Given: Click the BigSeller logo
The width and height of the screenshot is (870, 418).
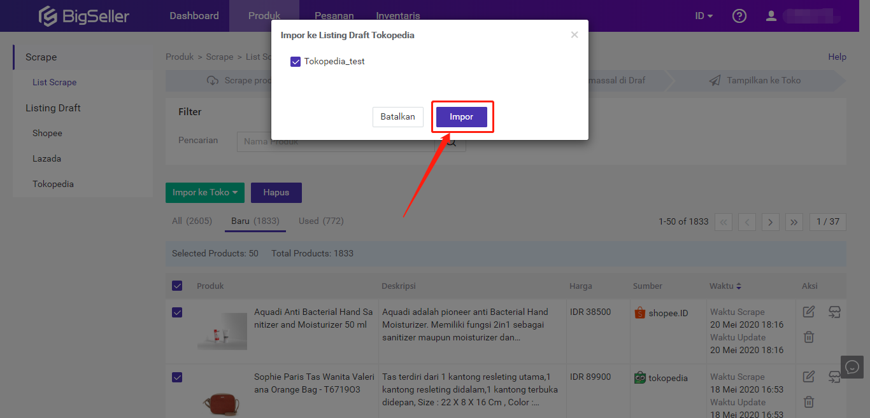Looking at the screenshot, I should tap(83, 16).
